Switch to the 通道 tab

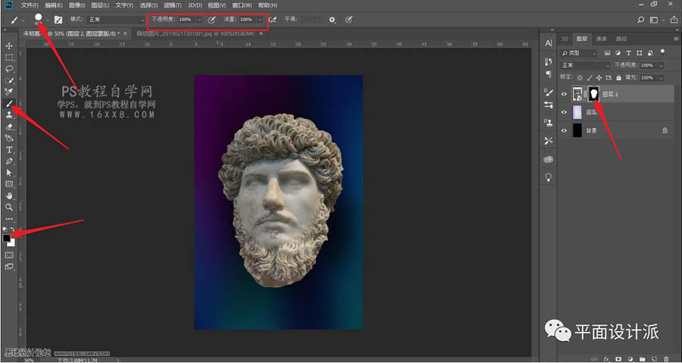[601, 38]
